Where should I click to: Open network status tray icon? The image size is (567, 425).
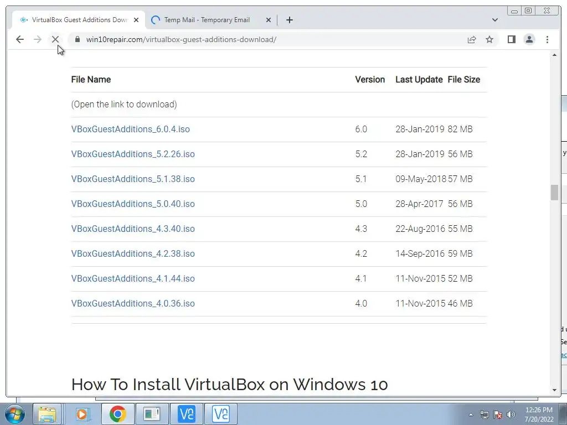tap(484, 414)
